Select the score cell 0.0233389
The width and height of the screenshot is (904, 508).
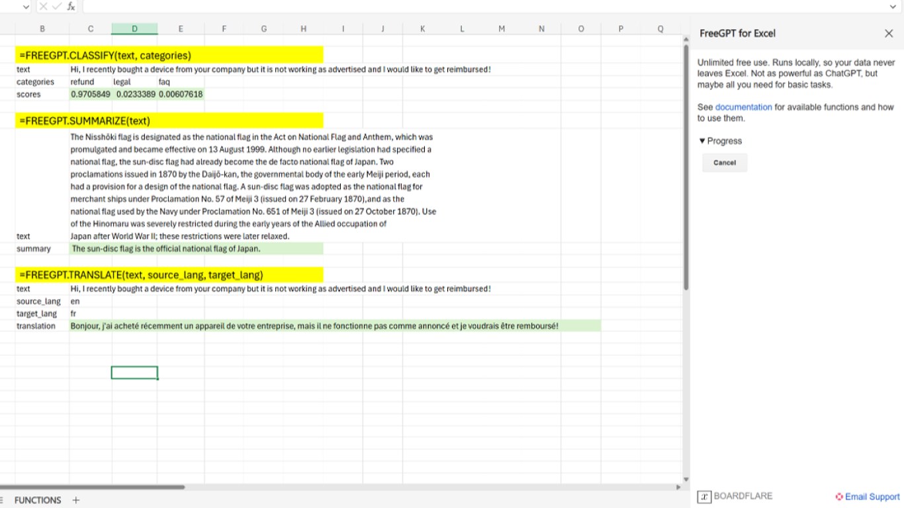click(x=135, y=95)
